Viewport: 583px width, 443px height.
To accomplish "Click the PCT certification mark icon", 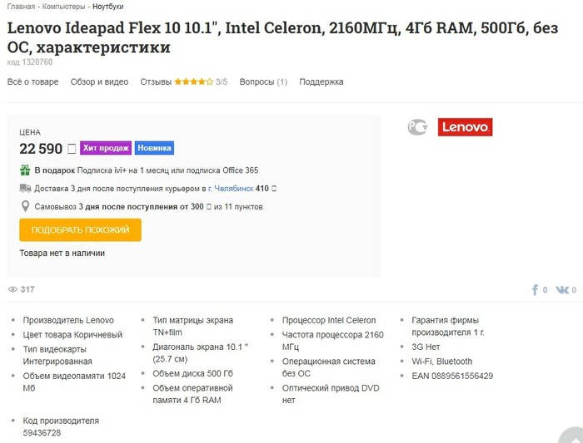I will tap(417, 127).
